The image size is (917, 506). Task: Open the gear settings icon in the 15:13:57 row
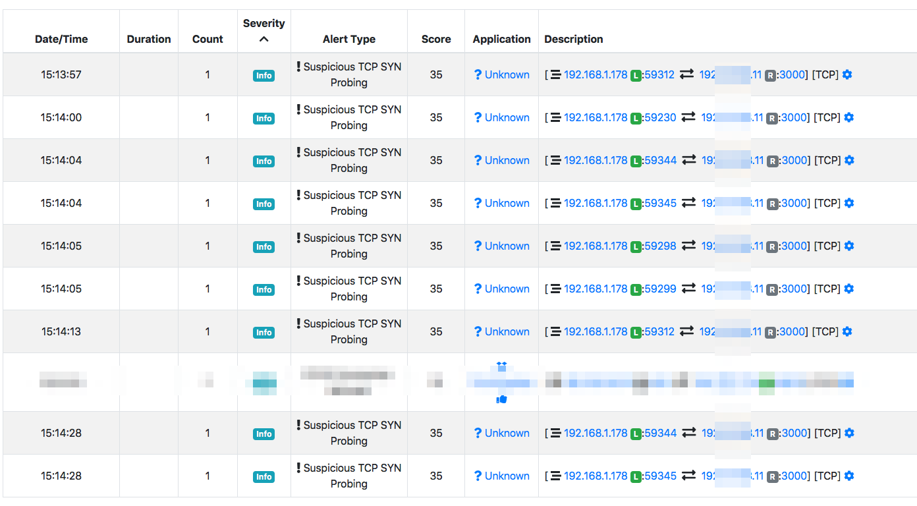[847, 74]
